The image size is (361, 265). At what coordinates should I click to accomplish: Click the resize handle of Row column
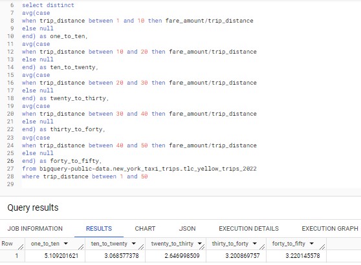coord(21,247)
